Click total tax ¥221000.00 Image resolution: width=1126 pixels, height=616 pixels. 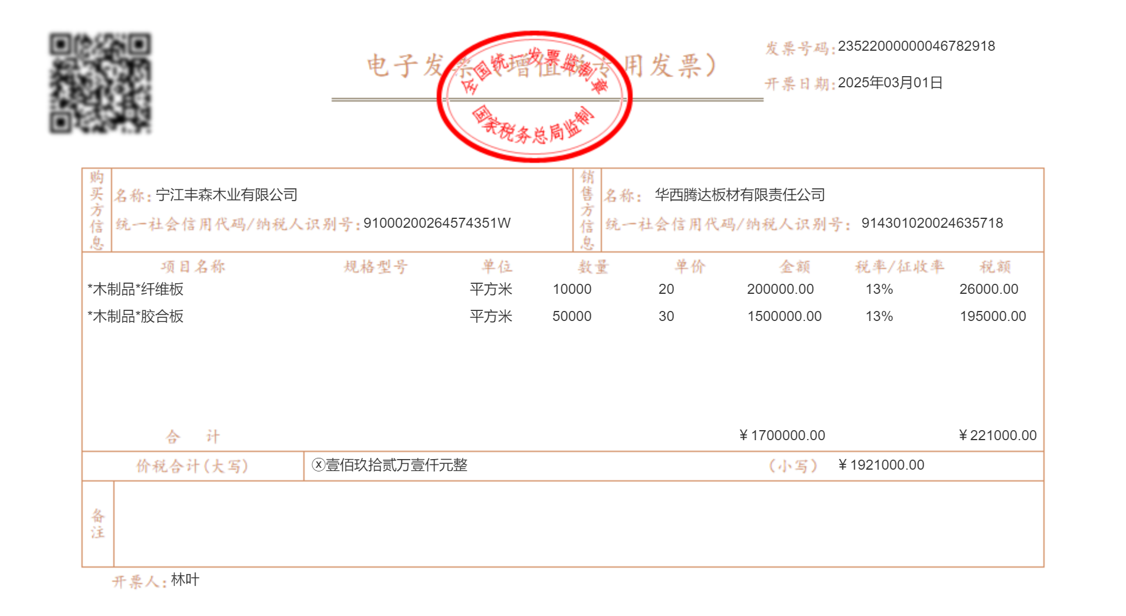(997, 435)
